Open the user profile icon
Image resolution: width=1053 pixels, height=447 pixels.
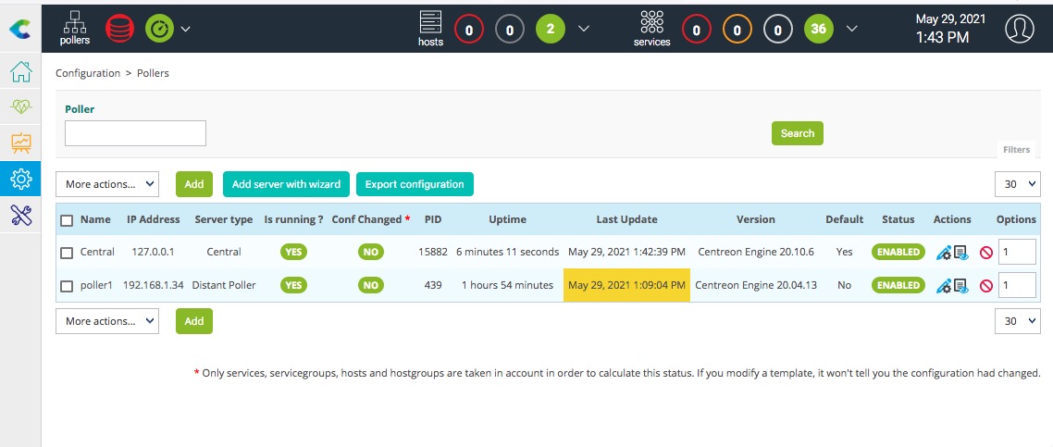tap(1020, 29)
